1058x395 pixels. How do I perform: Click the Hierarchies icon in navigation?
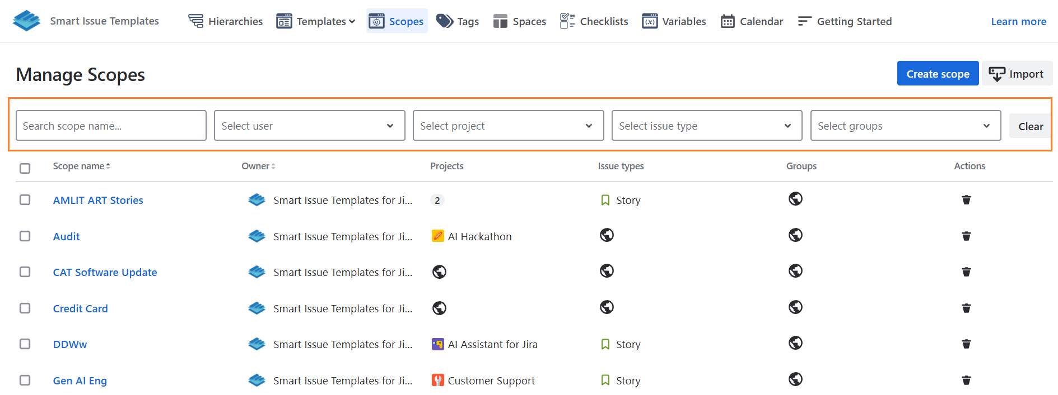(x=196, y=21)
